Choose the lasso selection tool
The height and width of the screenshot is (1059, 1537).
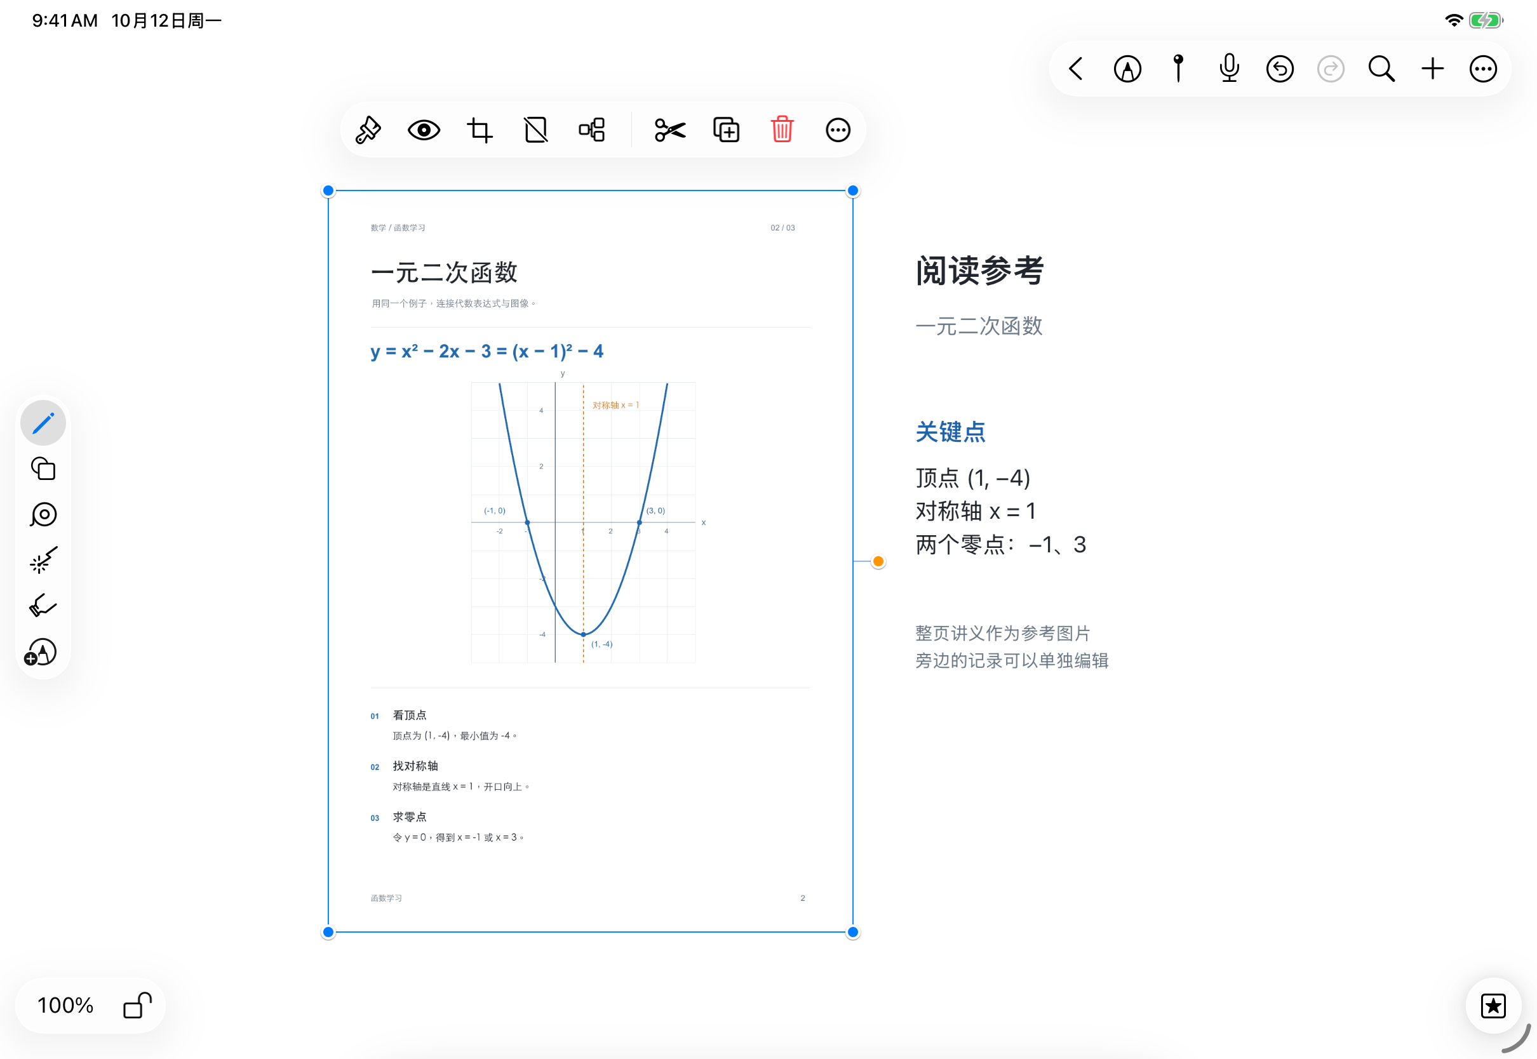43,515
